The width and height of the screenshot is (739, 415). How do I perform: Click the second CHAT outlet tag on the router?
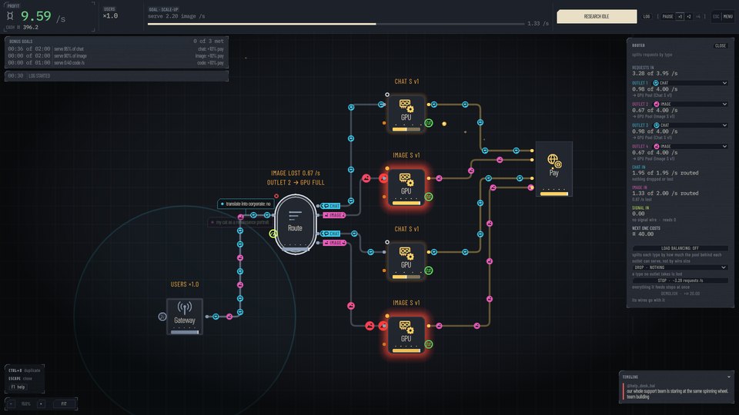[331, 234]
